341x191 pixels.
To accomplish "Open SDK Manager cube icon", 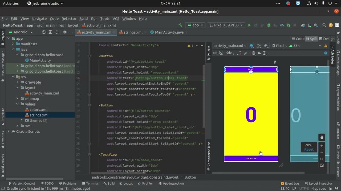I will tap(316, 25).
